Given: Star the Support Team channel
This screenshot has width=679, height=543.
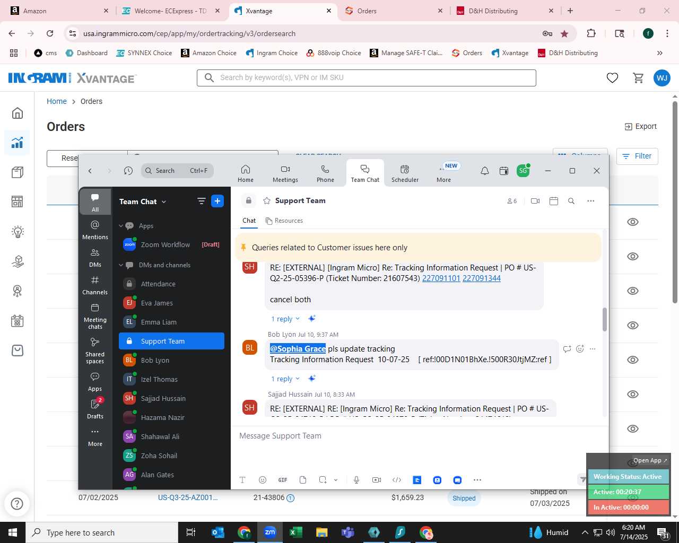Looking at the screenshot, I should (x=267, y=201).
